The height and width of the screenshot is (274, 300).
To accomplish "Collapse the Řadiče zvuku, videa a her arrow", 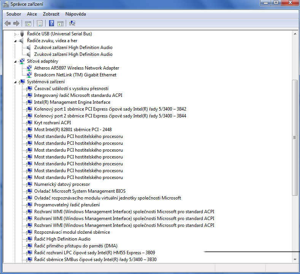I will [x=15, y=41].
